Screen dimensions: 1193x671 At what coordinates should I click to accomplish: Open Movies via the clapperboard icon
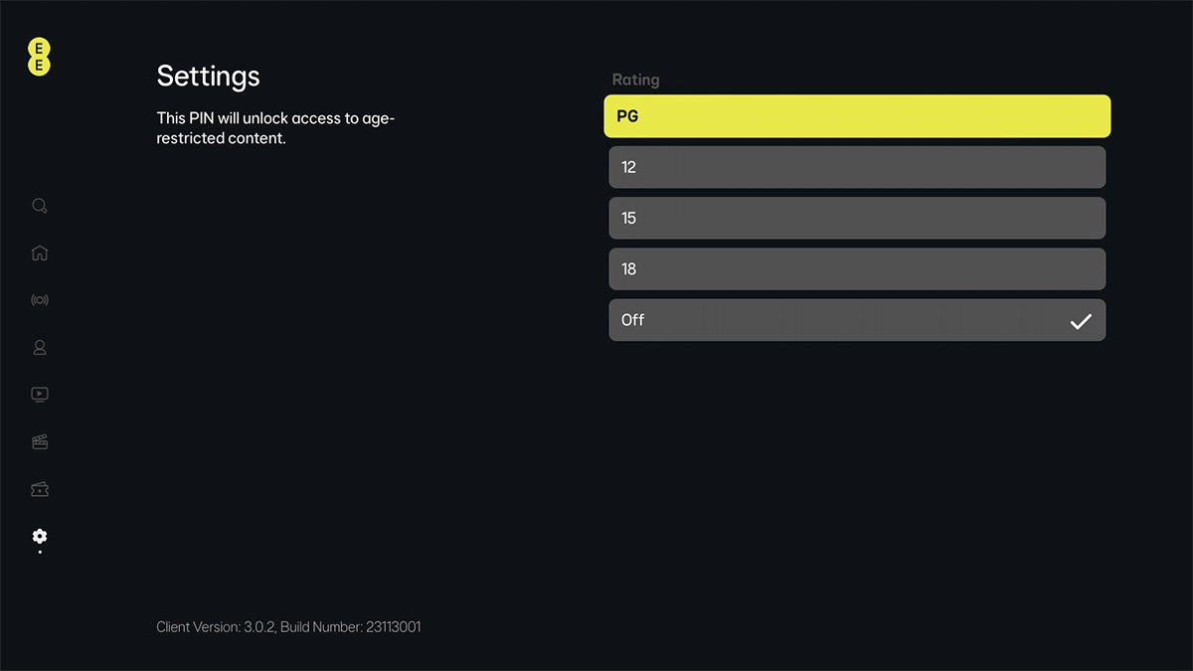pos(39,441)
